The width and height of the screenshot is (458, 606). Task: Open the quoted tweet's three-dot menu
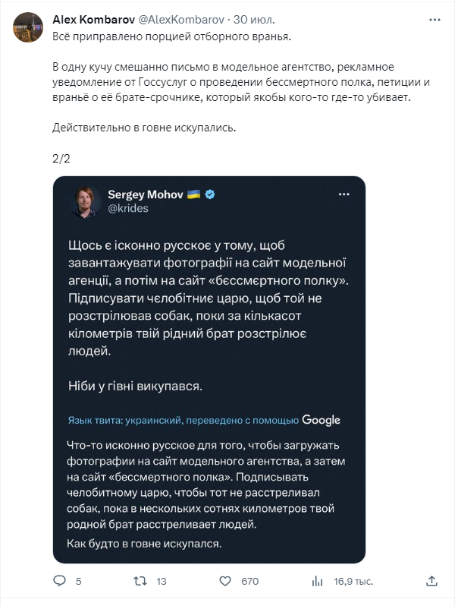point(344,194)
